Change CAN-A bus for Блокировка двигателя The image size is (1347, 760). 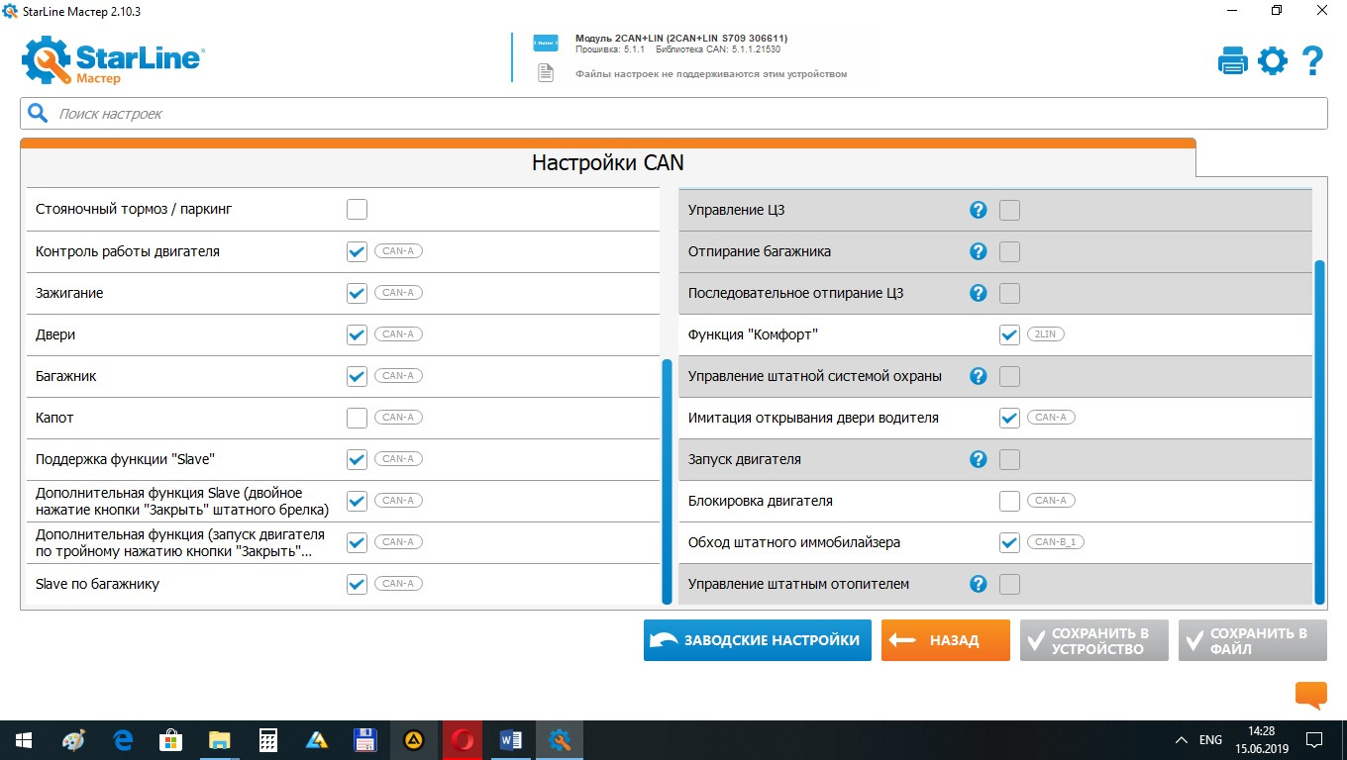[1051, 501]
